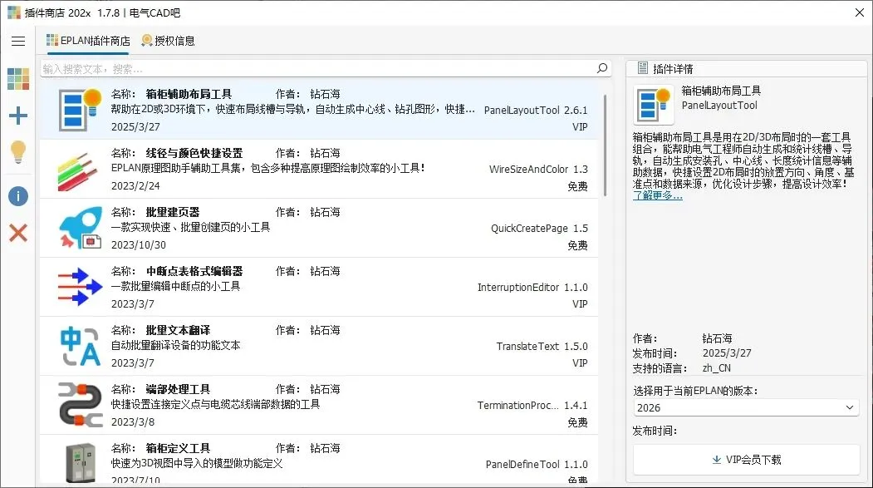Select the 批量文本翻译 plugin name
This screenshot has width=873, height=488.
(x=178, y=330)
